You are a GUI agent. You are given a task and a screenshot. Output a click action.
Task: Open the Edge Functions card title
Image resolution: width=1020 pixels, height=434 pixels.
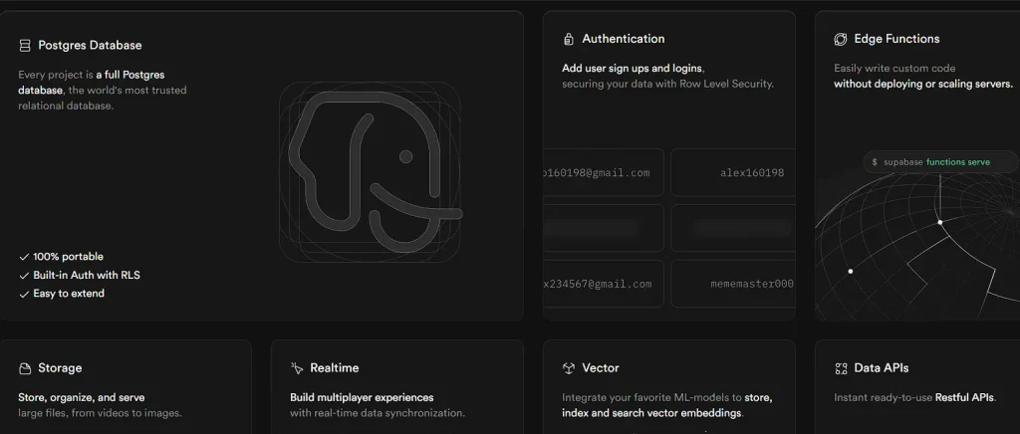pos(896,39)
